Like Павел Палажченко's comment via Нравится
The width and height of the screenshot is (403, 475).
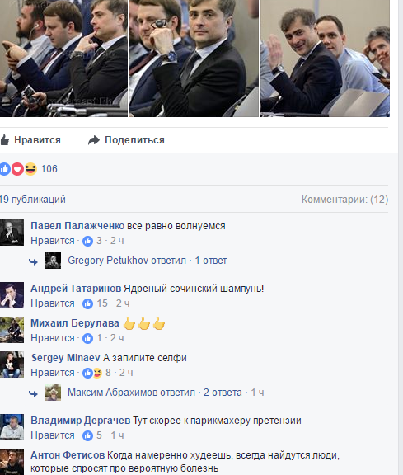point(53,241)
